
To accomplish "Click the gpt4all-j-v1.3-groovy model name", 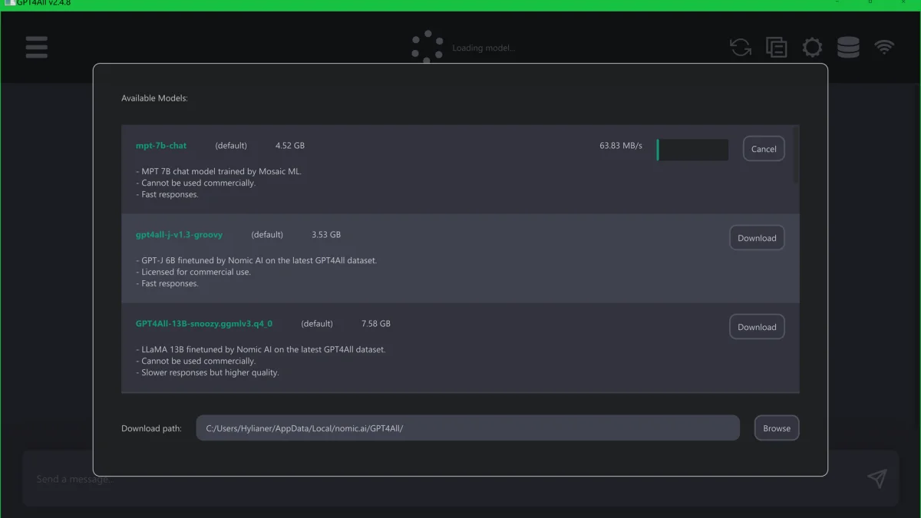I will [x=179, y=235].
